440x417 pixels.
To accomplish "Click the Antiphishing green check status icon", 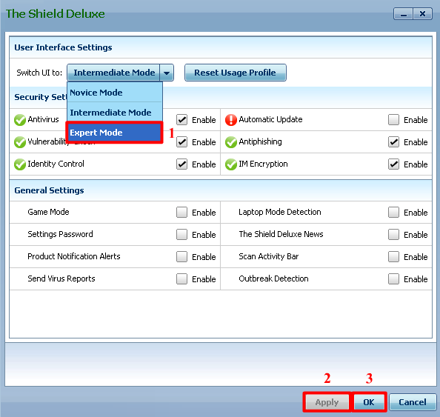I will 231,142.
